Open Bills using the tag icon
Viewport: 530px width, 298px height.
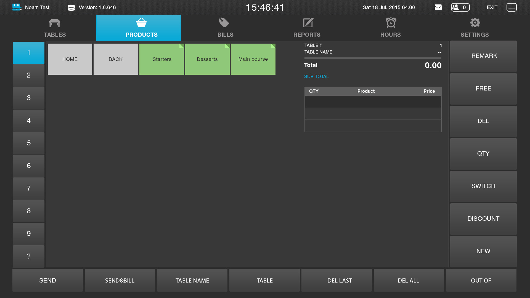[x=224, y=23]
